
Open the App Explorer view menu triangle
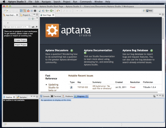click(37, 18)
